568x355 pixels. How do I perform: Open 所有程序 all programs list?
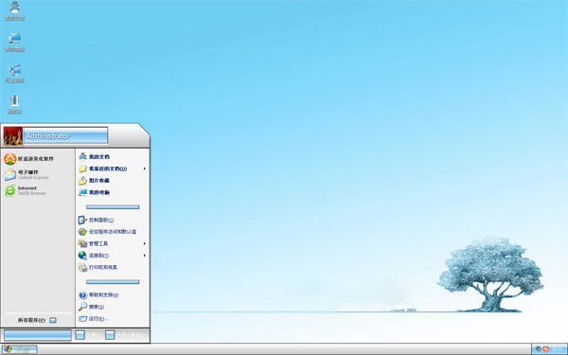37,320
